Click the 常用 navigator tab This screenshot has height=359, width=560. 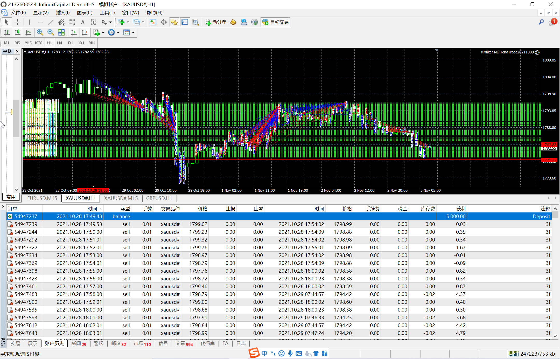click(x=11, y=197)
